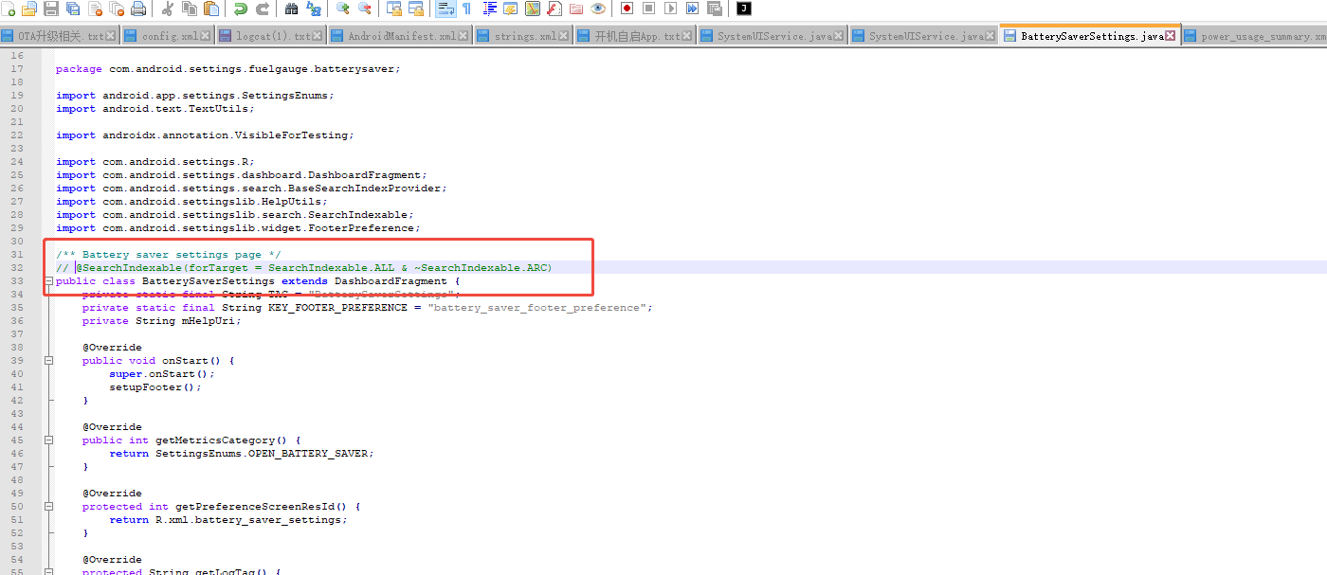The width and height of the screenshot is (1327, 575).
Task: Click the black J plugin icon
Action: pos(744,9)
